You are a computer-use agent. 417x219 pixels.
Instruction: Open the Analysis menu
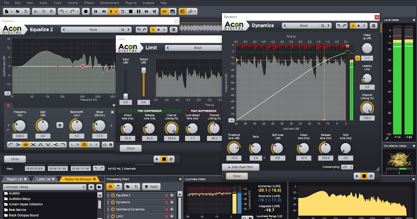pyautogui.click(x=148, y=3)
